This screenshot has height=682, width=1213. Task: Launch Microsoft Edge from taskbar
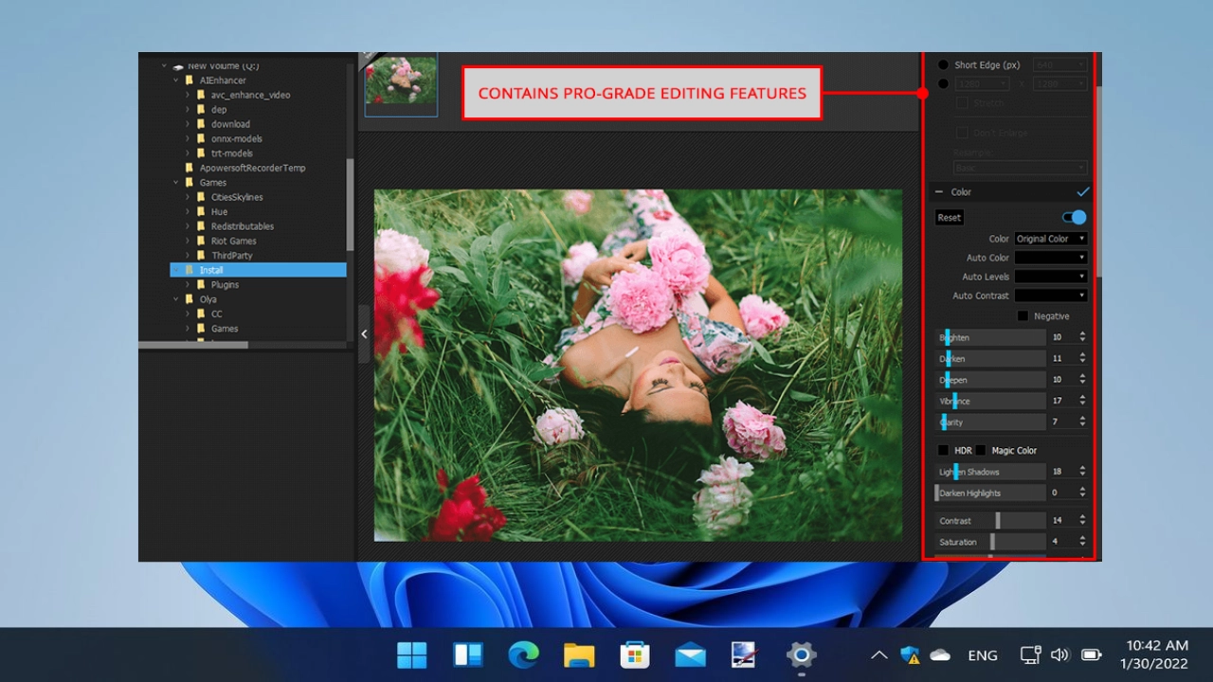point(523,655)
